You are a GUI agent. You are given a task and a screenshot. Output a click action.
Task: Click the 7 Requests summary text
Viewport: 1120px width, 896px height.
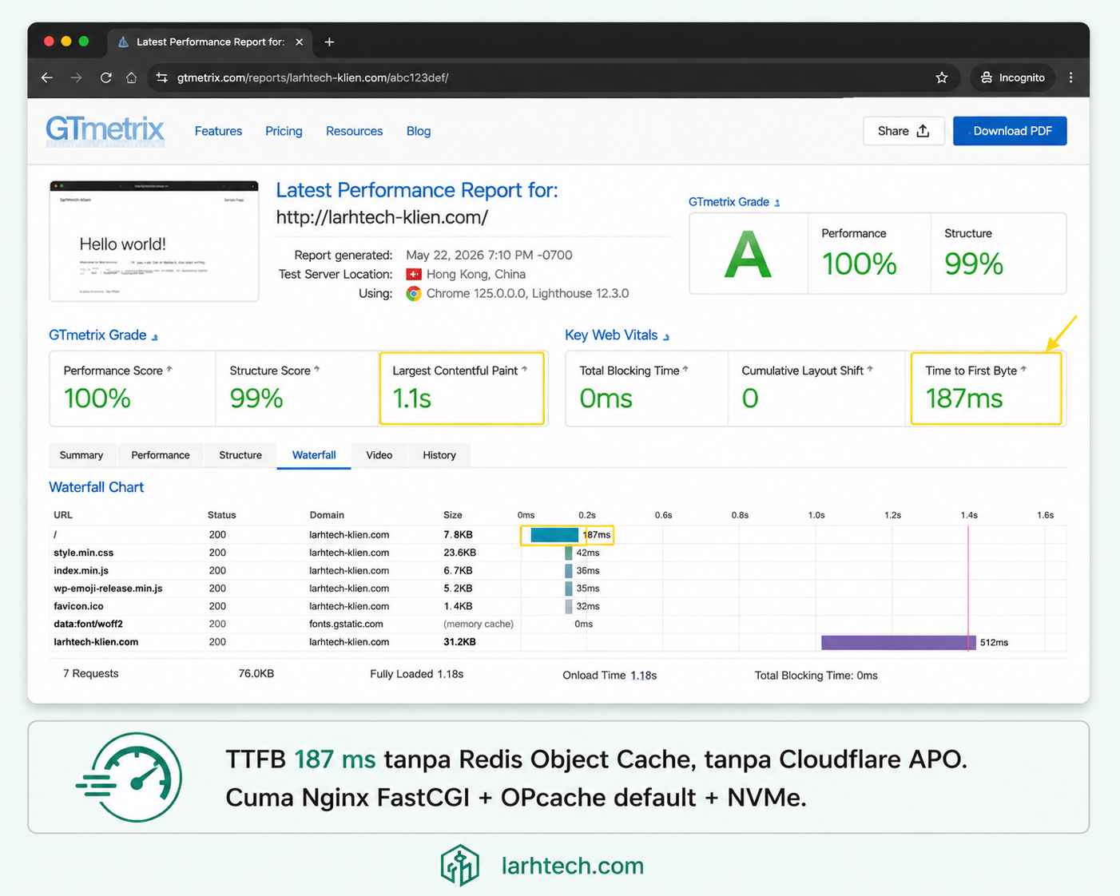click(90, 674)
